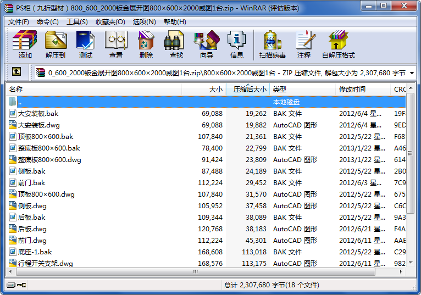
Task: Select the file 侧板.bak
Action: [x=32, y=171]
